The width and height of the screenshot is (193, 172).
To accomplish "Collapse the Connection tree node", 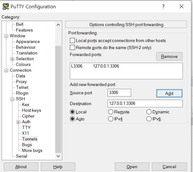I will [x=6, y=70].
